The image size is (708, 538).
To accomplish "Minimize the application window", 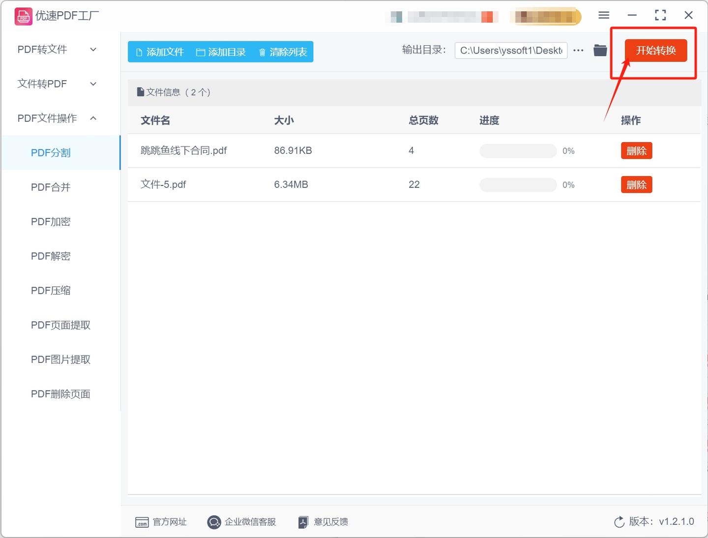I will [x=632, y=15].
